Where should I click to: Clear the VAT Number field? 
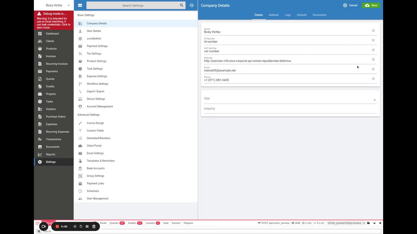pyautogui.click(x=373, y=50)
